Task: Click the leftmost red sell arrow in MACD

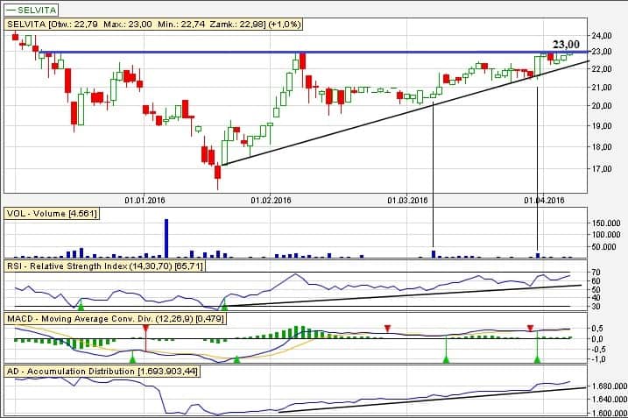Action: (145, 327)
